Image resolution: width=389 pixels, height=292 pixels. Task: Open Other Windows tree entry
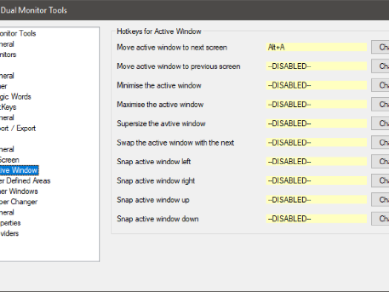pyautogui.click(x=19, y=191)
